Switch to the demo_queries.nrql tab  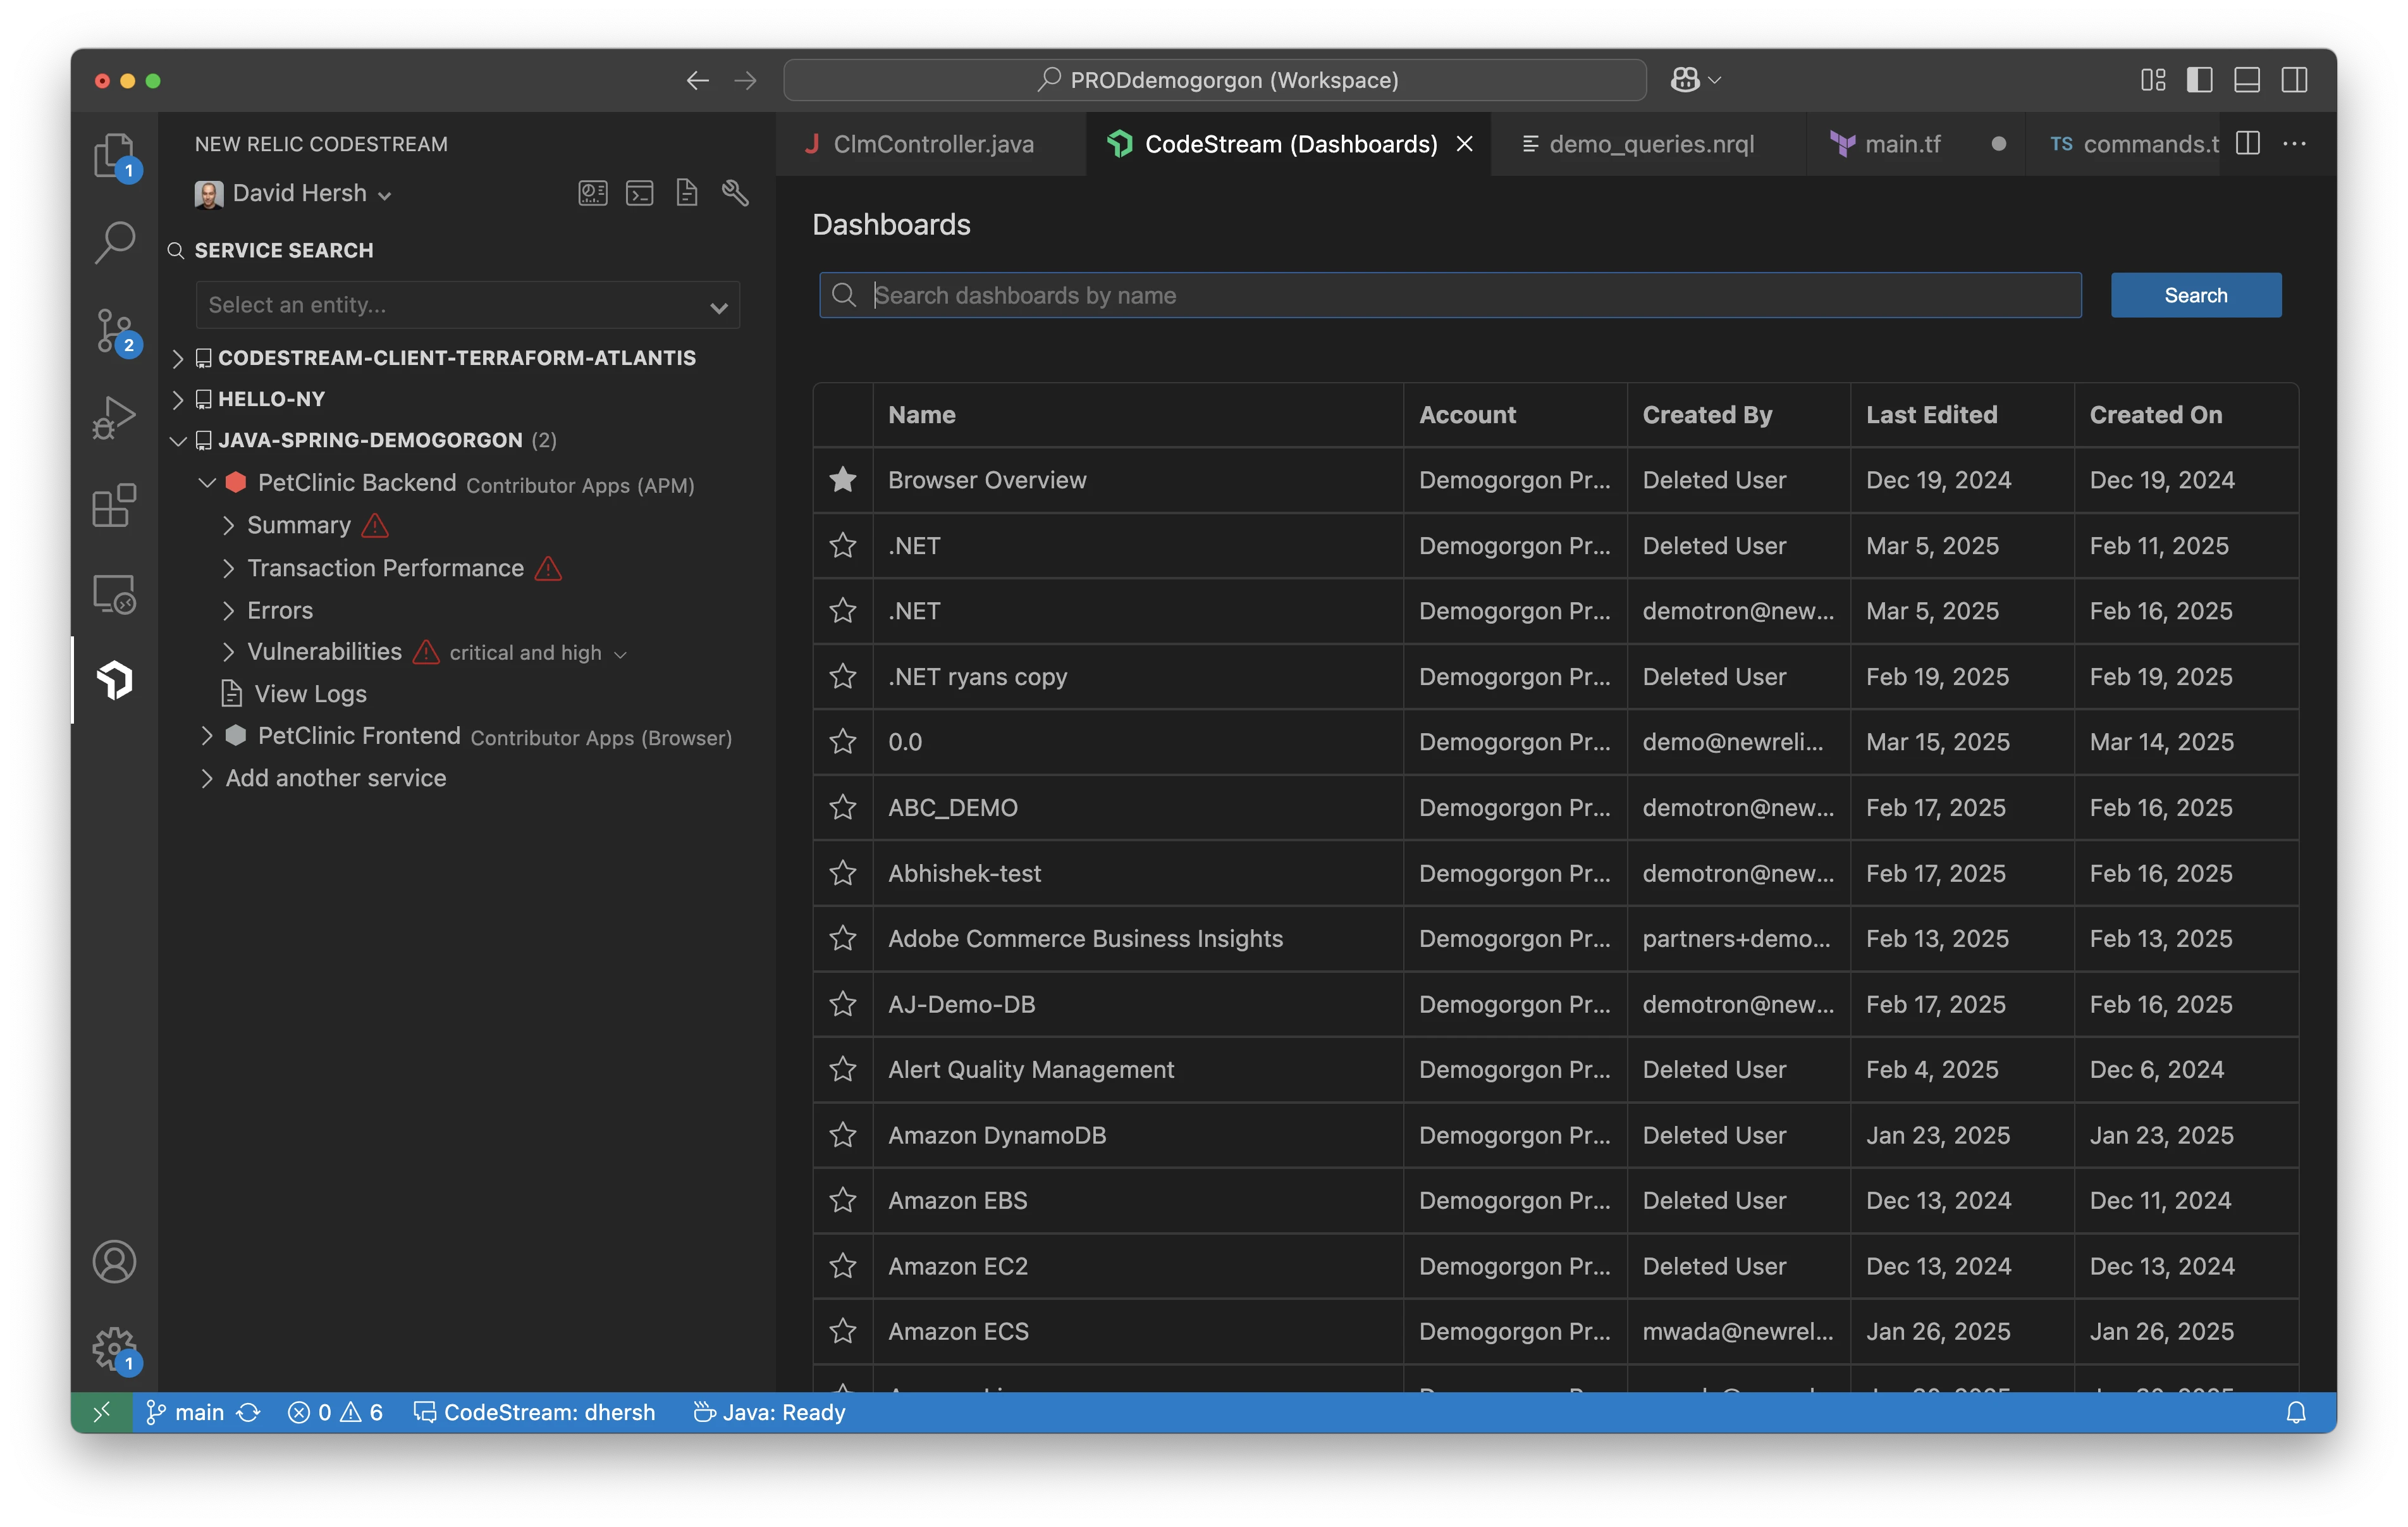click(x=1650, y=144)
